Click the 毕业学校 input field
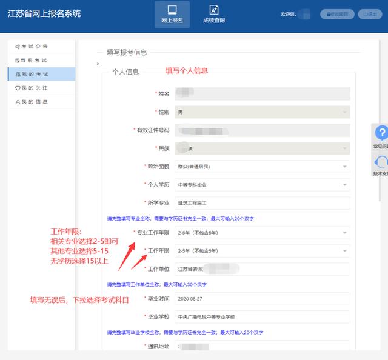Viewport: 388px width, 360px height. tap(263, 317)
